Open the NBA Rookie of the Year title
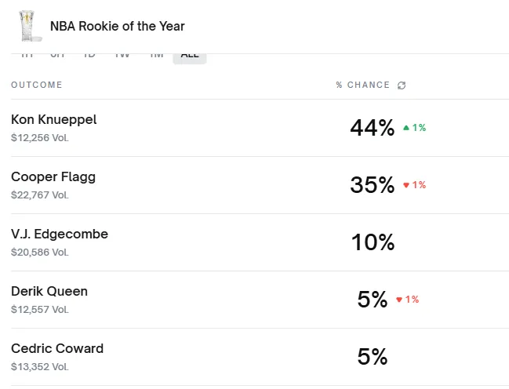This screenshot has height=389, width=509. pos(118,26)
